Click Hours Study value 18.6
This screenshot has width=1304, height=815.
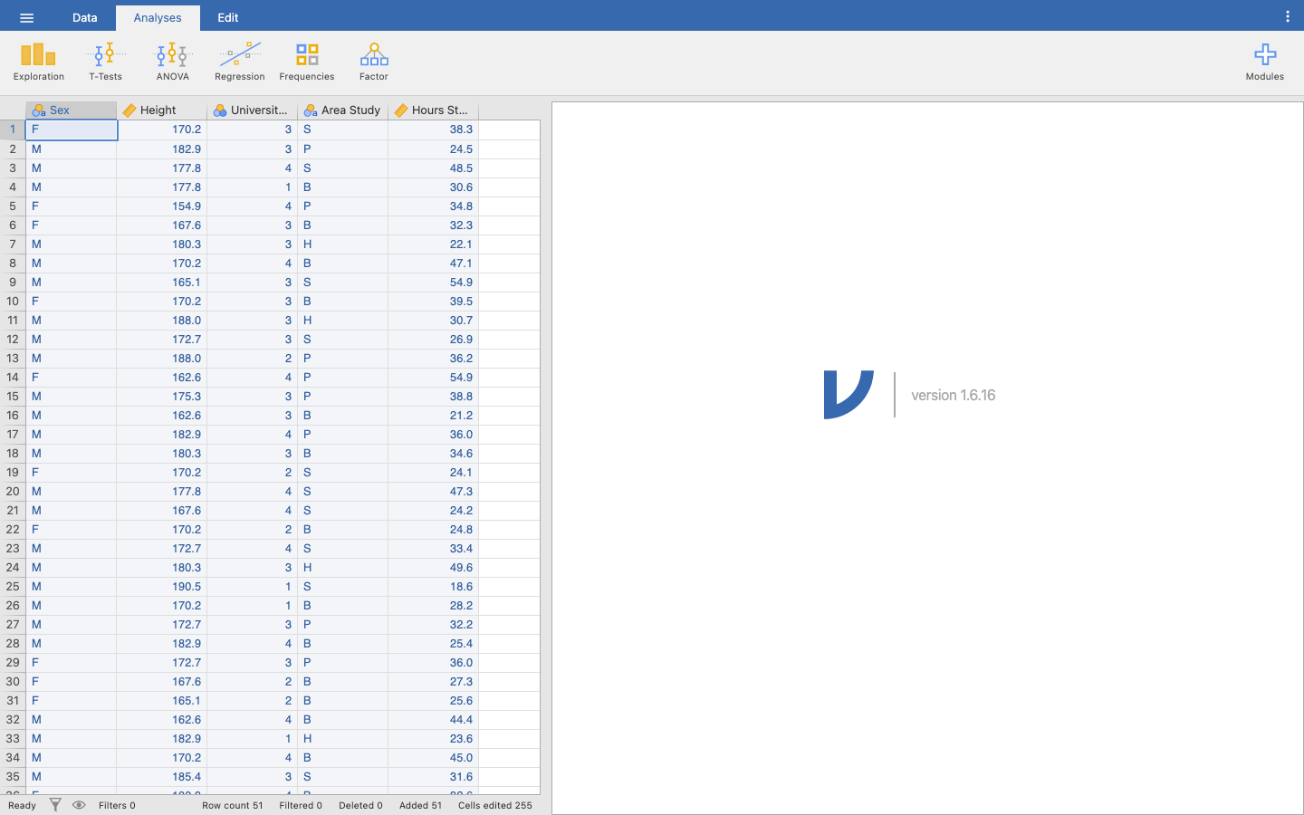(x=434, y=587)
